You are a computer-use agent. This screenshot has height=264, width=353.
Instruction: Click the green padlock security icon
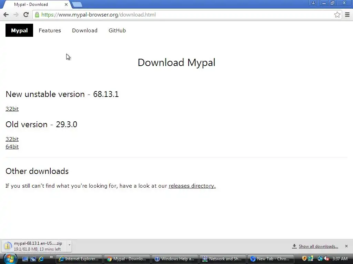coord(37,15)
